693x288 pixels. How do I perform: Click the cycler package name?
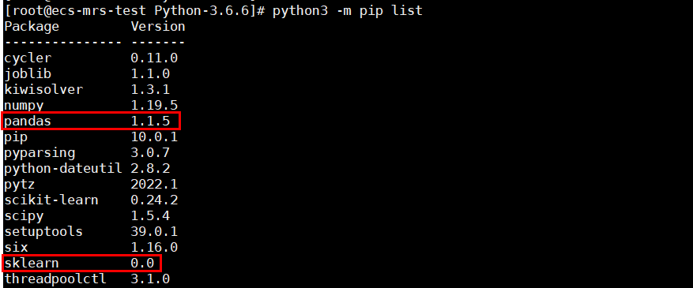[28, 58]
